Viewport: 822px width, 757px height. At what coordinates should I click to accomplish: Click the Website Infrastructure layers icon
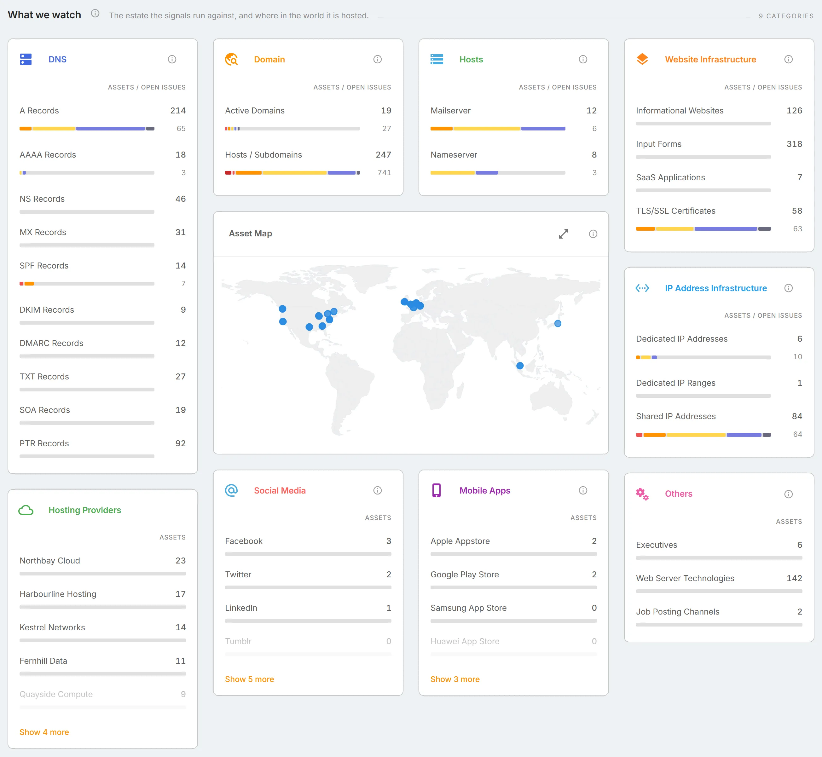point(642,59)
